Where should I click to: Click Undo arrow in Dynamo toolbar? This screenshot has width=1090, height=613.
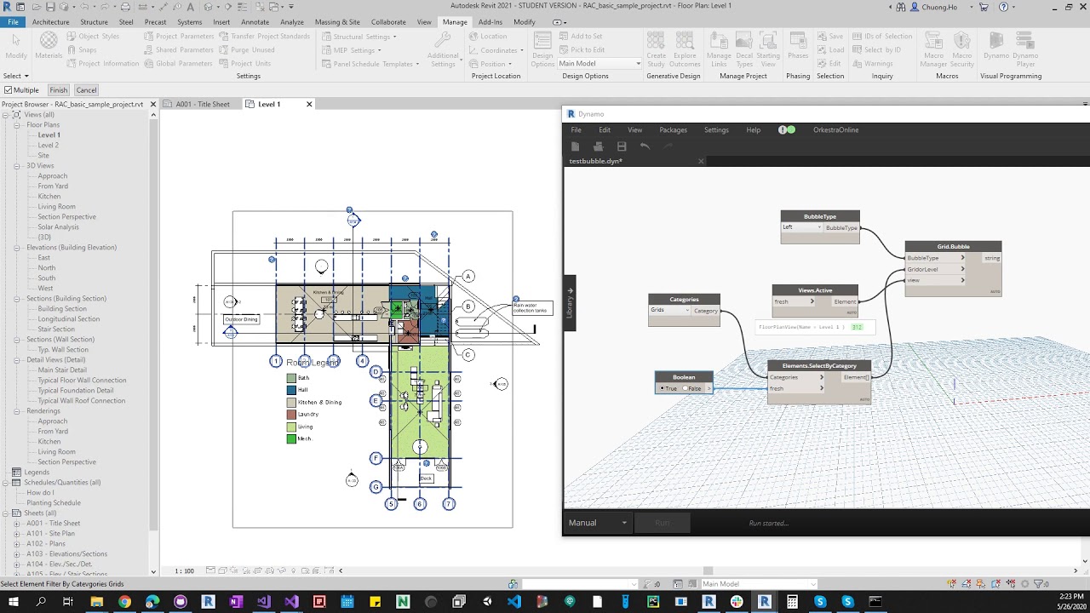(645, 146)
